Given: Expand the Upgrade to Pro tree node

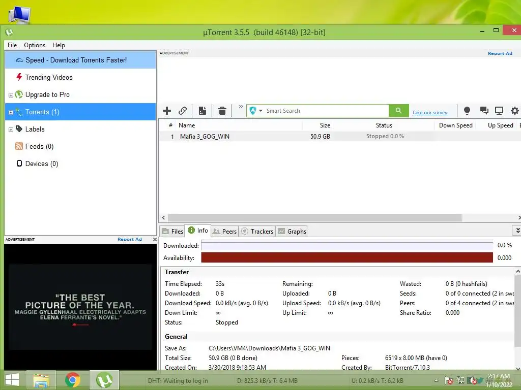Looking at the screenshot, I should click(x=11, y=95).
